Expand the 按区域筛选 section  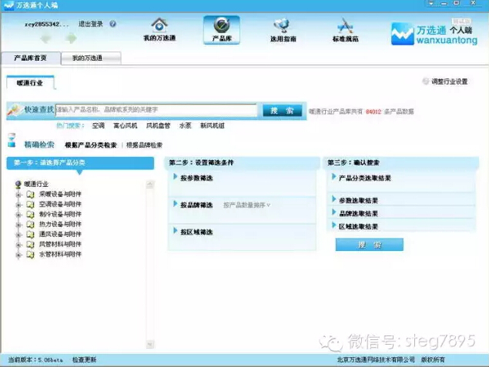coord(176,231)
